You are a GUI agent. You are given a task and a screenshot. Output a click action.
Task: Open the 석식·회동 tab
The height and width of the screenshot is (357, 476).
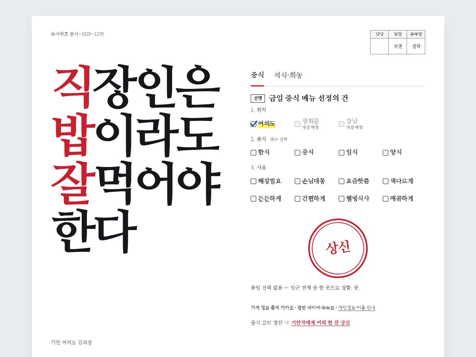[x=288, y=75]
